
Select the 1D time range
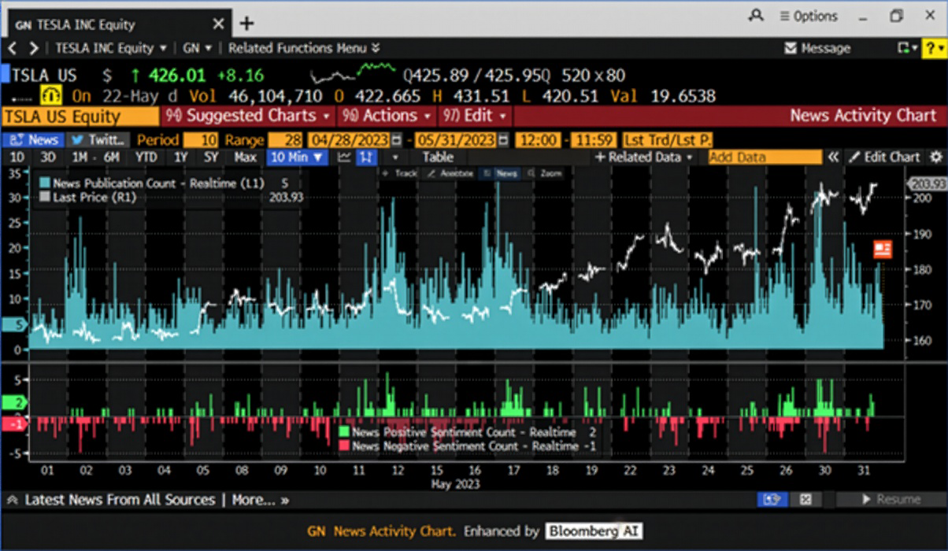click(17, 157)
